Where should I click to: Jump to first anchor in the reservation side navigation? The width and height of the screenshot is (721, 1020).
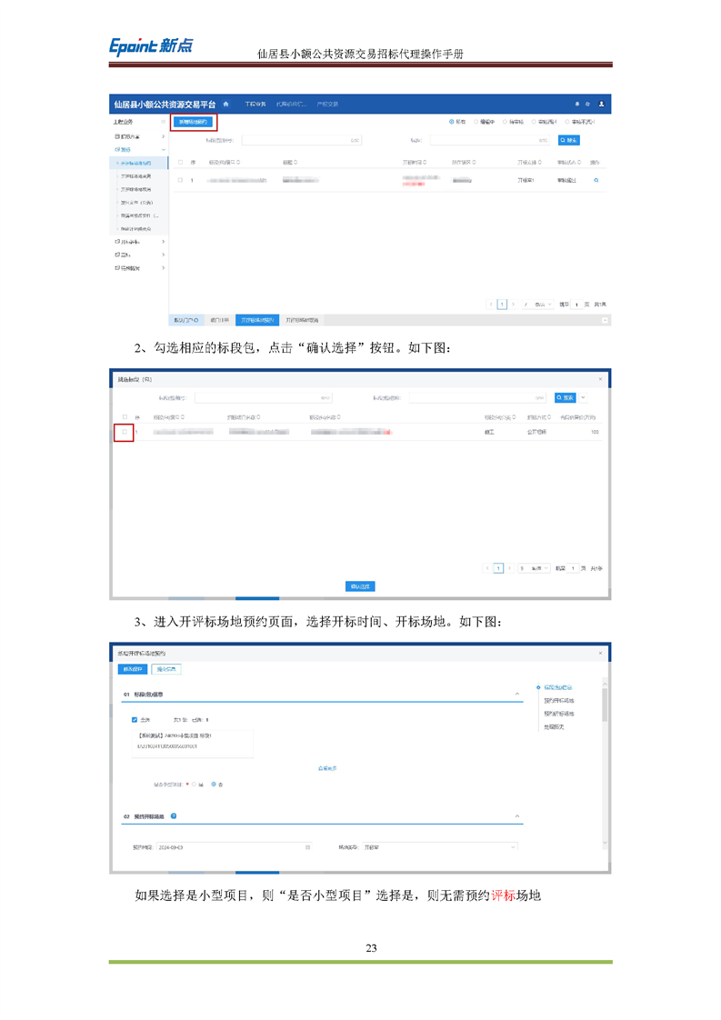557,687
